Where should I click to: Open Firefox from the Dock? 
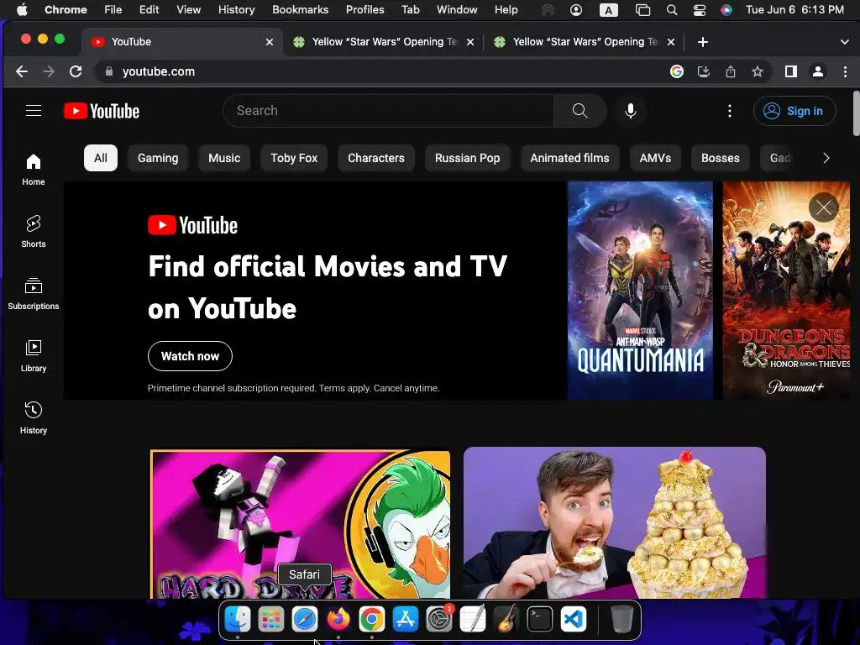pos(338,619)
